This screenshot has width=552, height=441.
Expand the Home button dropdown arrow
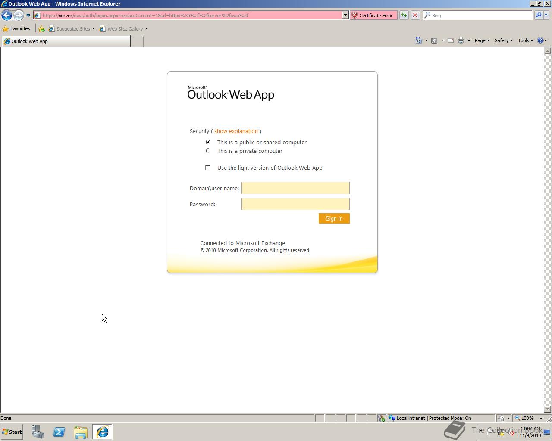pos(427,41)
